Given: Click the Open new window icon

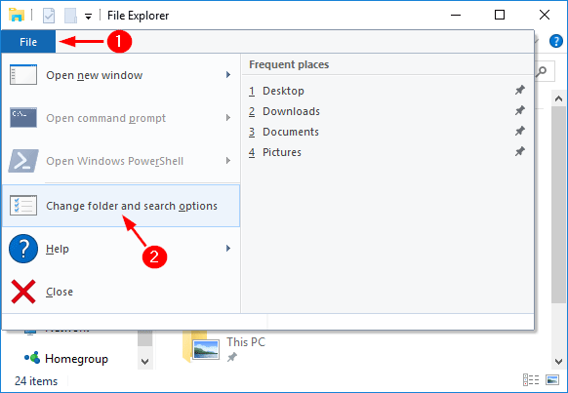Looking at the screenshot, I should click(x=23, y=74).
